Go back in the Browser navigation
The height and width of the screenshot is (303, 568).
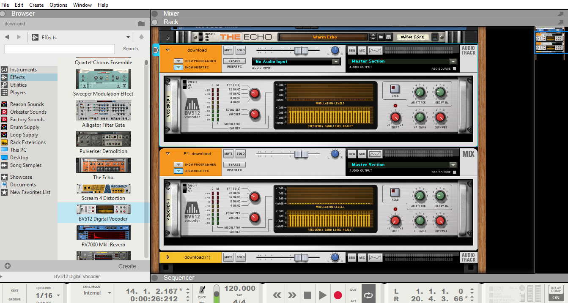coord(7,37)
